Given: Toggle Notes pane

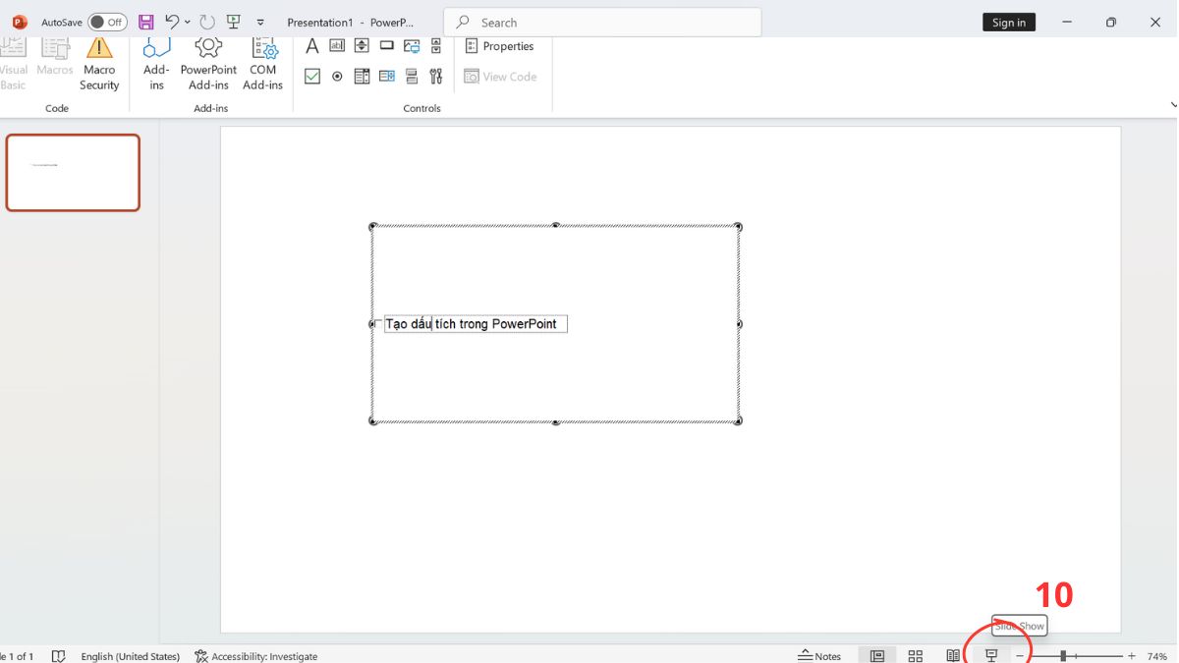Looking at the screenshot, I should [819, 656].
